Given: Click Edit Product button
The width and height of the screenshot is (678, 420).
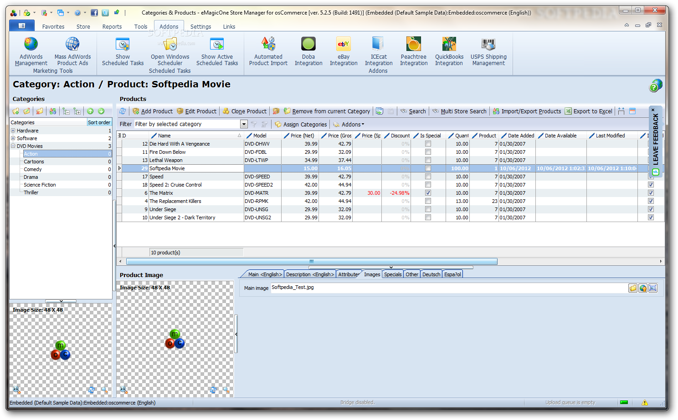Looking at the screenshot, I should [197, 111].
